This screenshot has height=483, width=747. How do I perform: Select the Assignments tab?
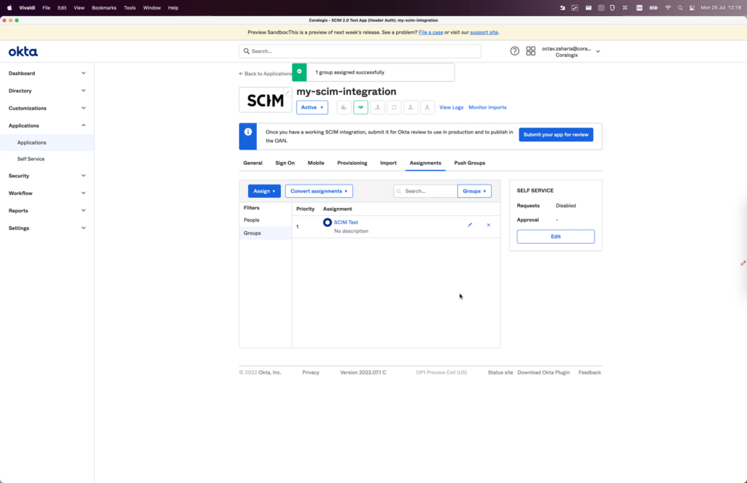click(425, 163)
